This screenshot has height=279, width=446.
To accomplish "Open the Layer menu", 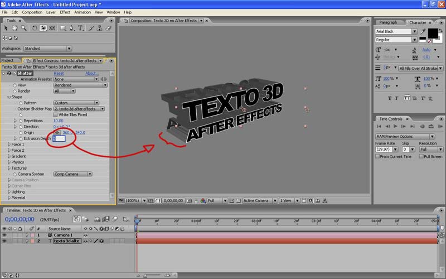I will 51,12.
